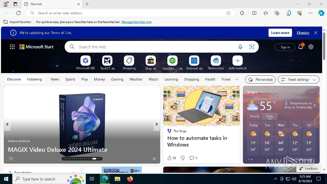The image size is (327, 184).
Task: Open TaxACT shortcut tile
Action: (107, 63)
